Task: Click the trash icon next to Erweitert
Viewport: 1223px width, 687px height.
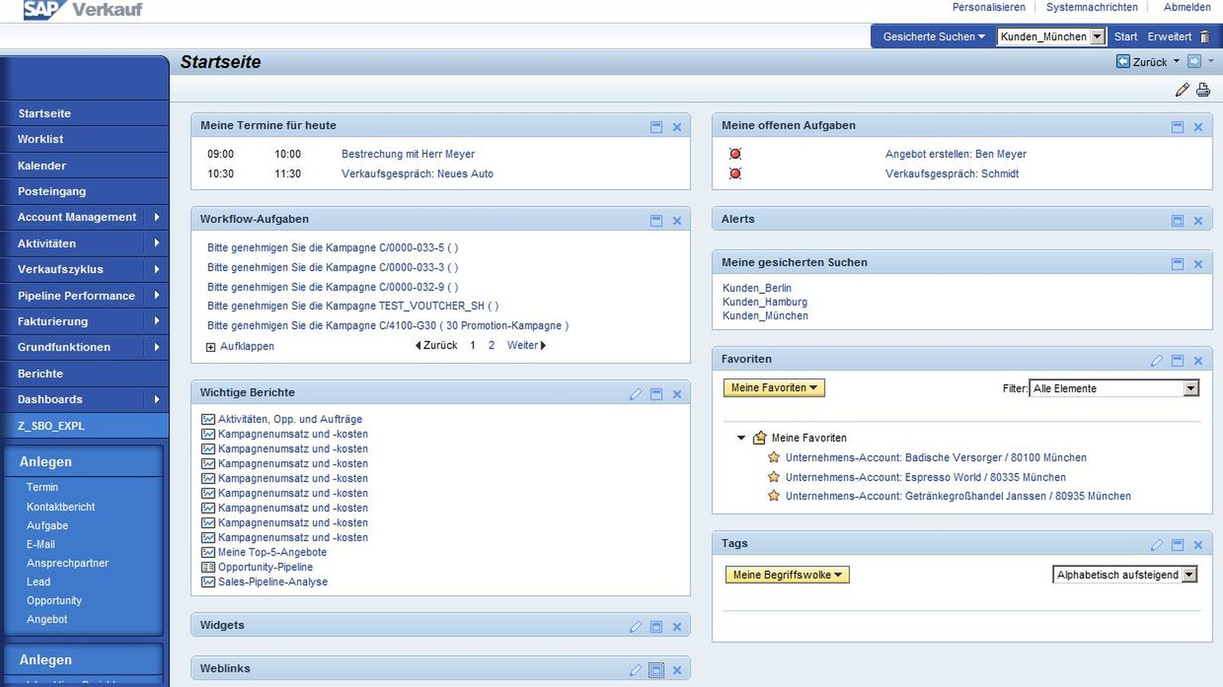Action: coord(1205,37)
